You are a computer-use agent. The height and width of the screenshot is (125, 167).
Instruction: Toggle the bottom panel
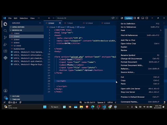tap(143, 18)
